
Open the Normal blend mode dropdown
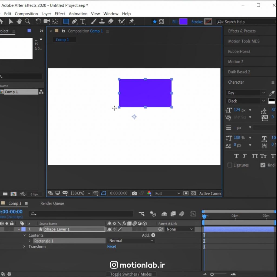coord(131,240)
